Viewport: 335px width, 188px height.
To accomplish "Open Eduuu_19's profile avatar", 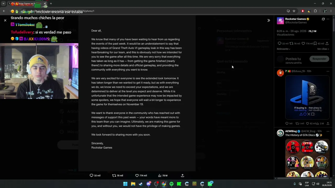I will pyautogui.click(x=280, y=73).
